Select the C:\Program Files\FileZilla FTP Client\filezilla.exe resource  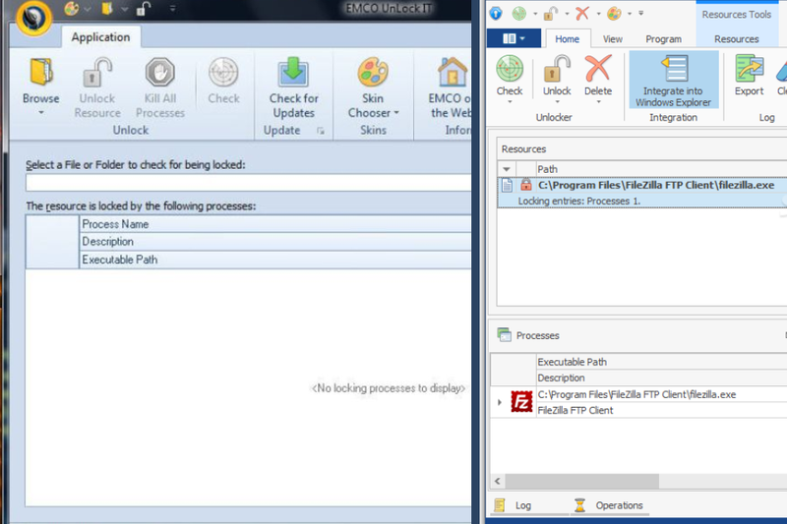642,192
